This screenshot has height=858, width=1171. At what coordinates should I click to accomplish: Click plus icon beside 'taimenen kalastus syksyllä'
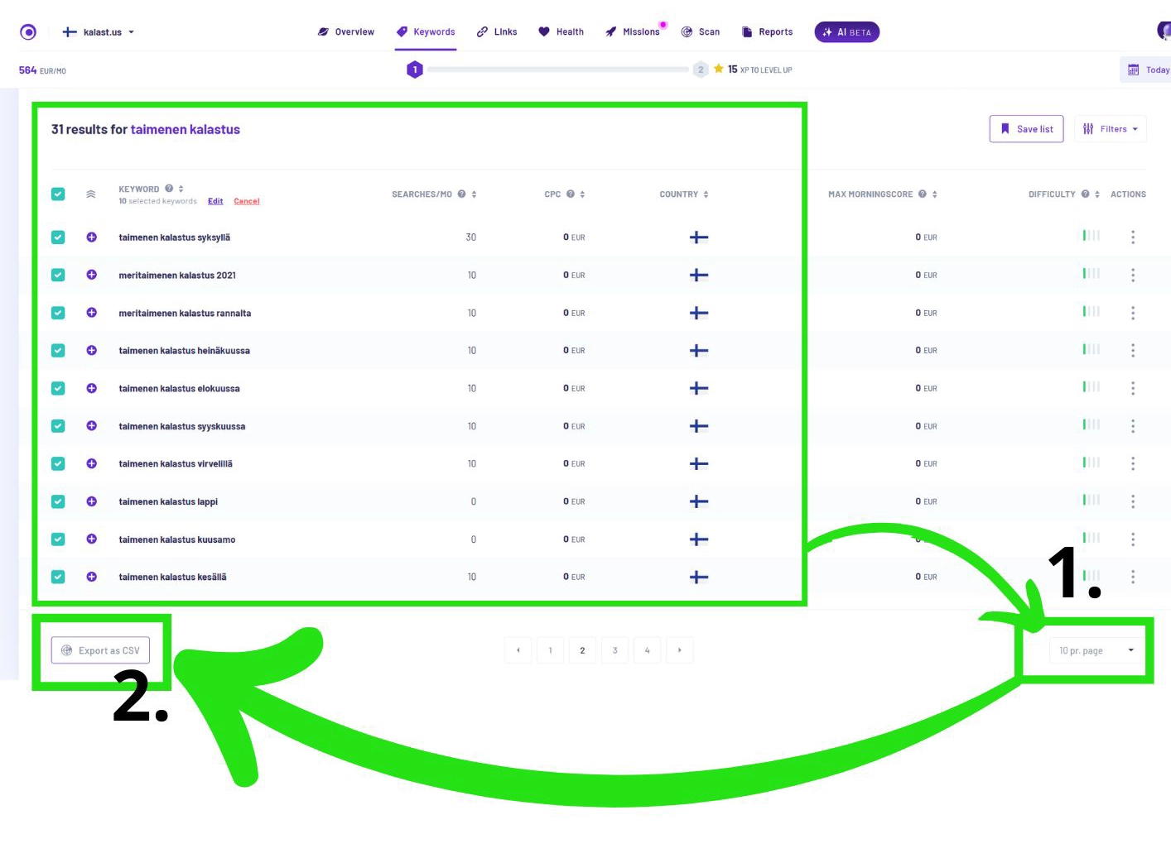click(x=92, y=237)
